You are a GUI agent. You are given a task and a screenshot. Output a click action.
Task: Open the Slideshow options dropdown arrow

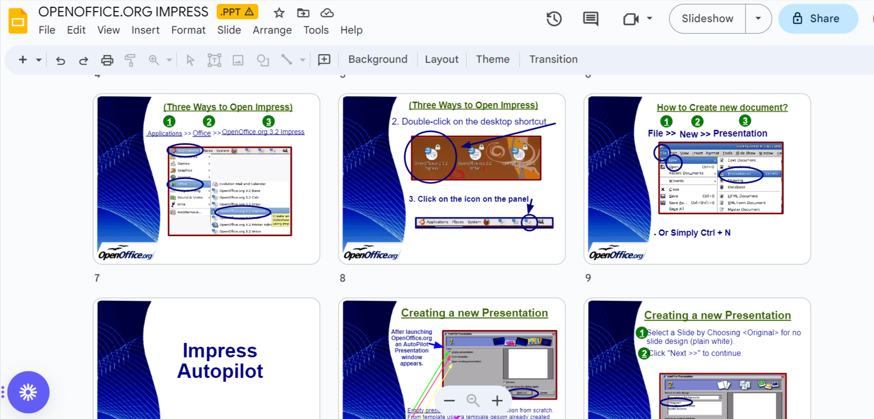pyautogui.click(x=758, y=19)
